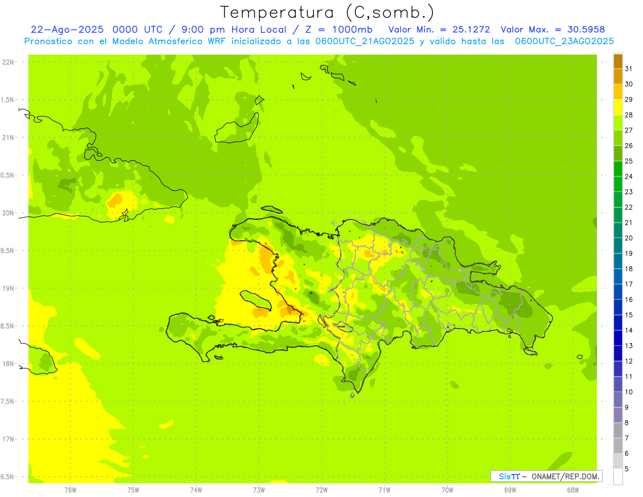The width and height of the screenshot is (643, 497).
Task: Click "9:00 pm Hora Local" text
Action: [234, 29]
